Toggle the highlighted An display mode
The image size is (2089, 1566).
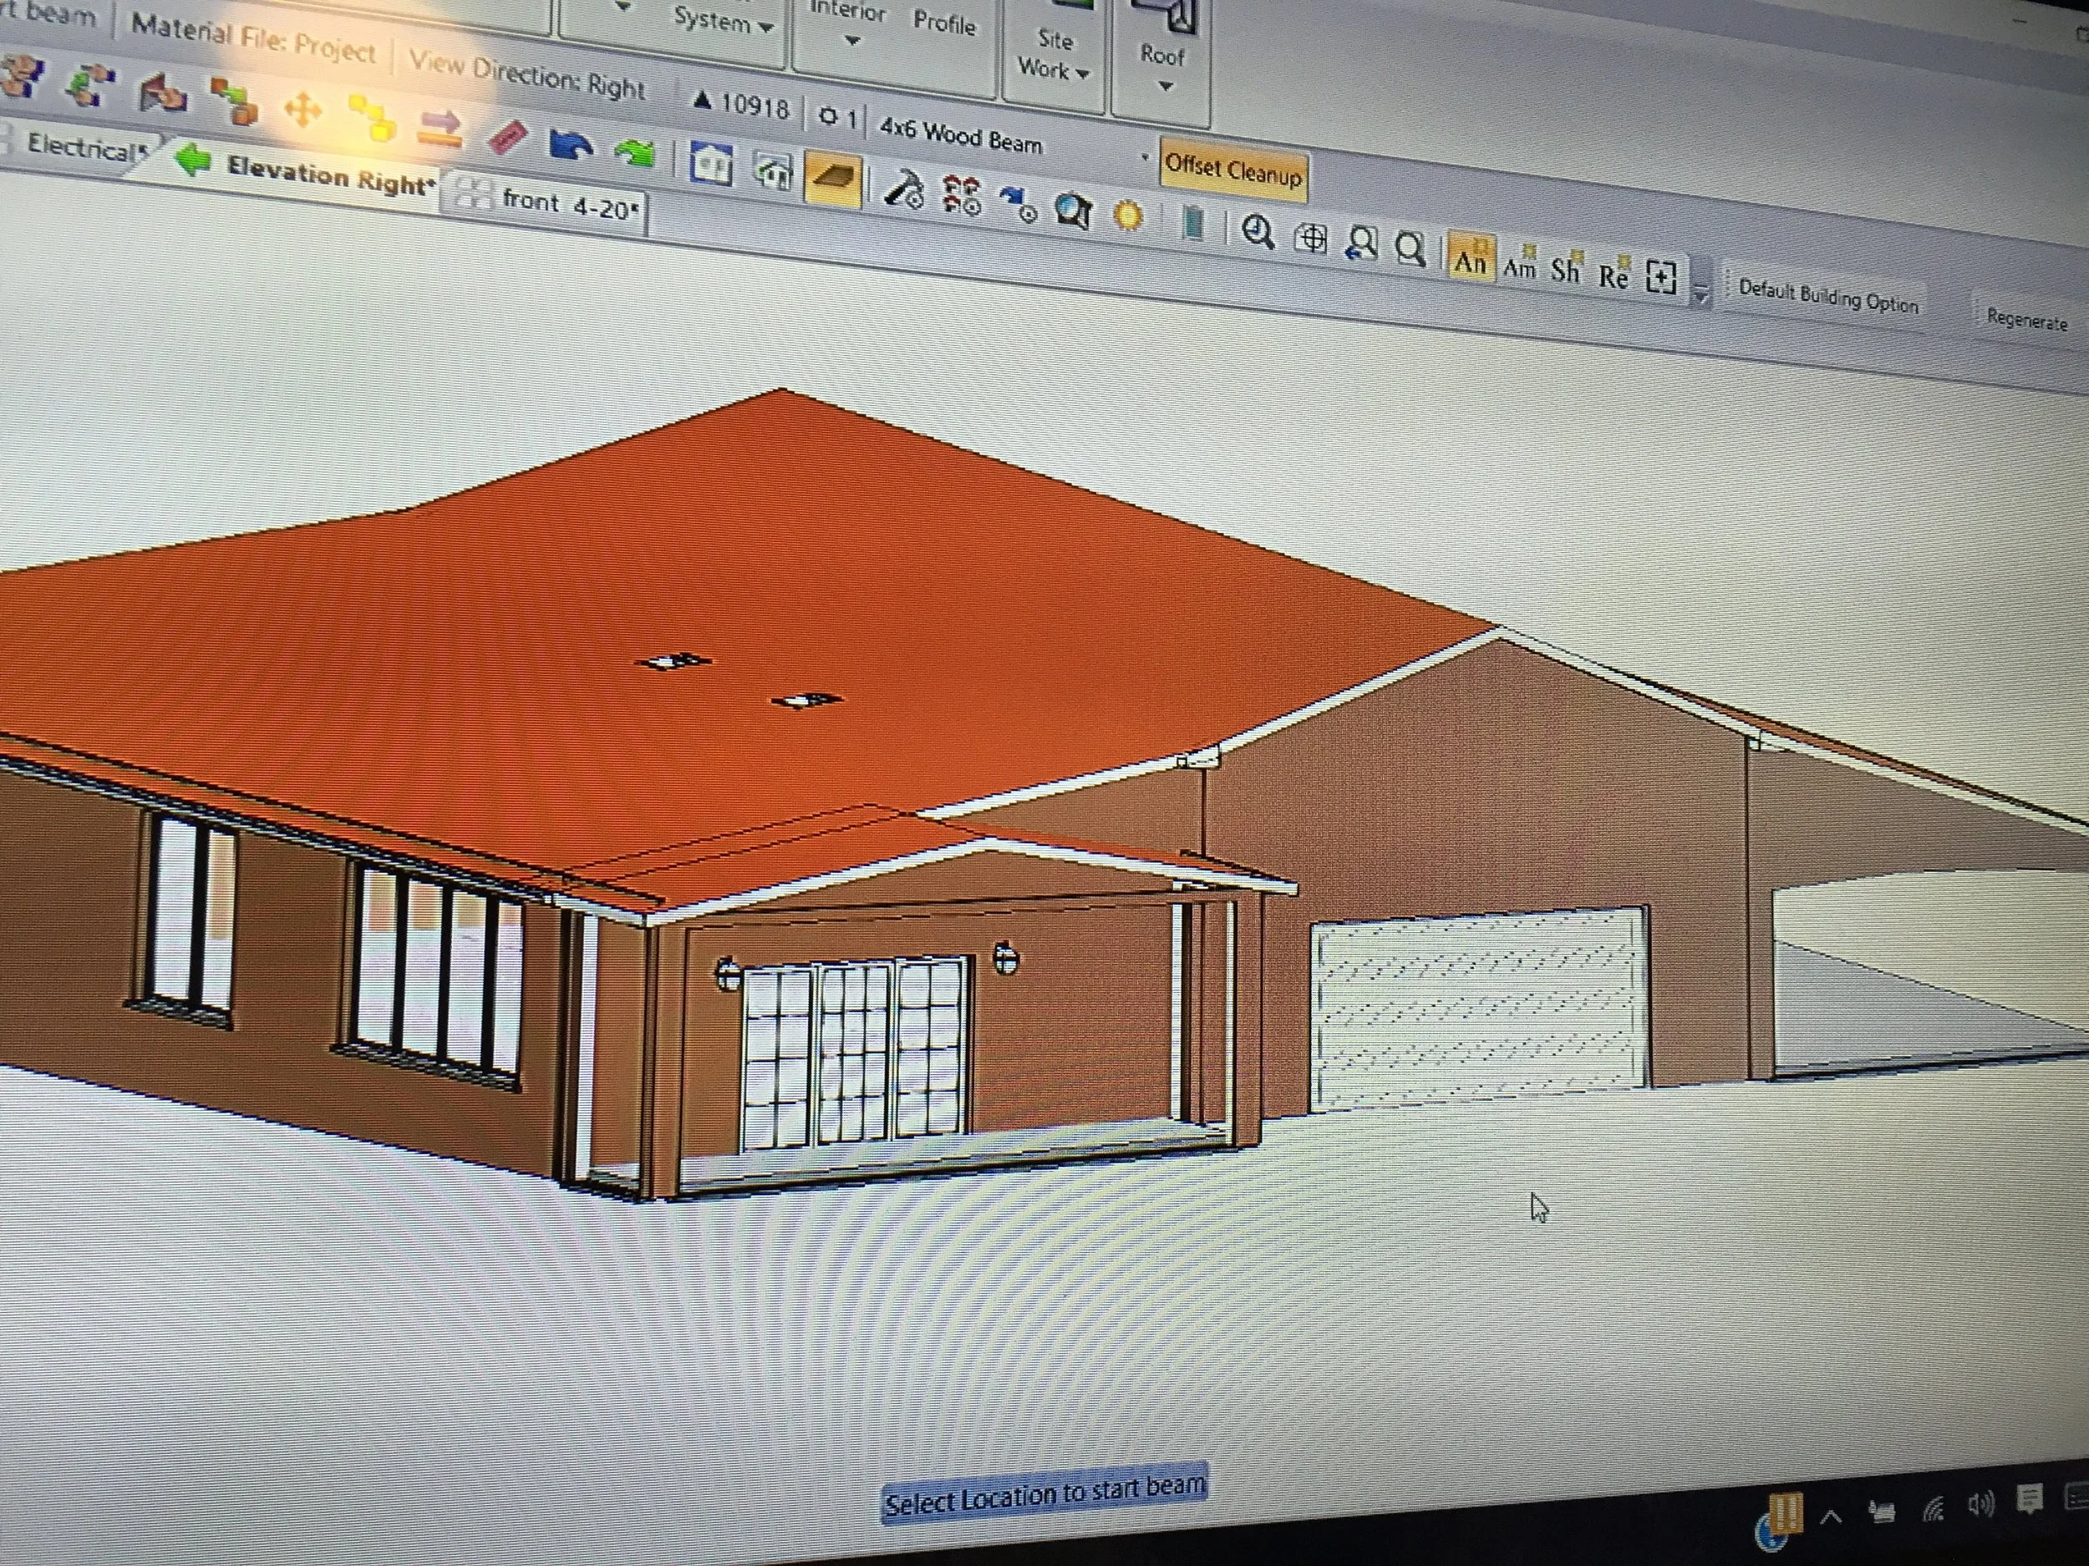click(x=1470, y=260)
